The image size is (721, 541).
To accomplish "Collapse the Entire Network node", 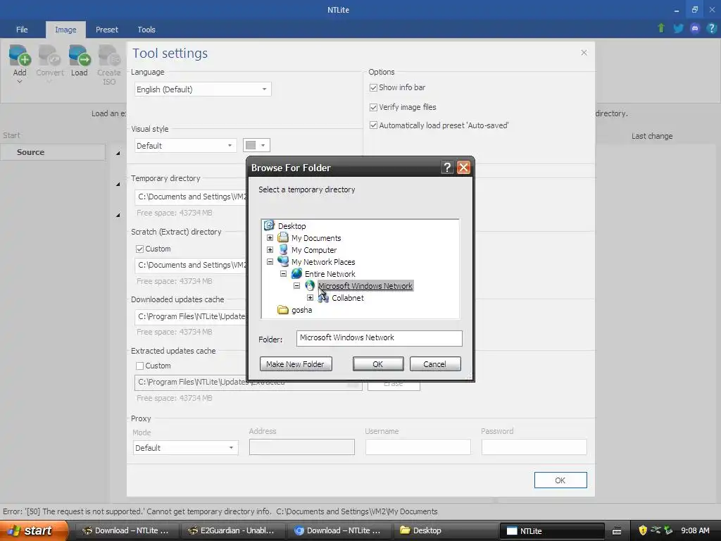I will [283, 274].
